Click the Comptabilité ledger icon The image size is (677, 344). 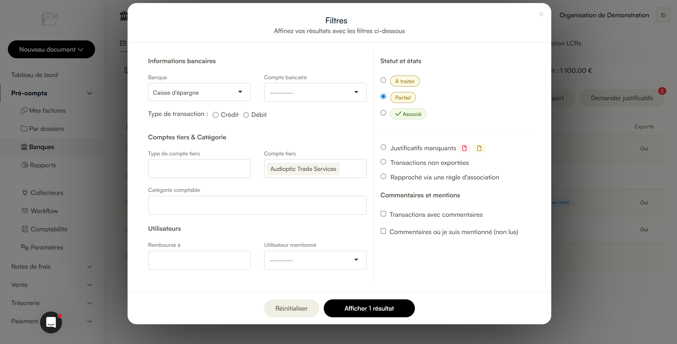[25, 229]
